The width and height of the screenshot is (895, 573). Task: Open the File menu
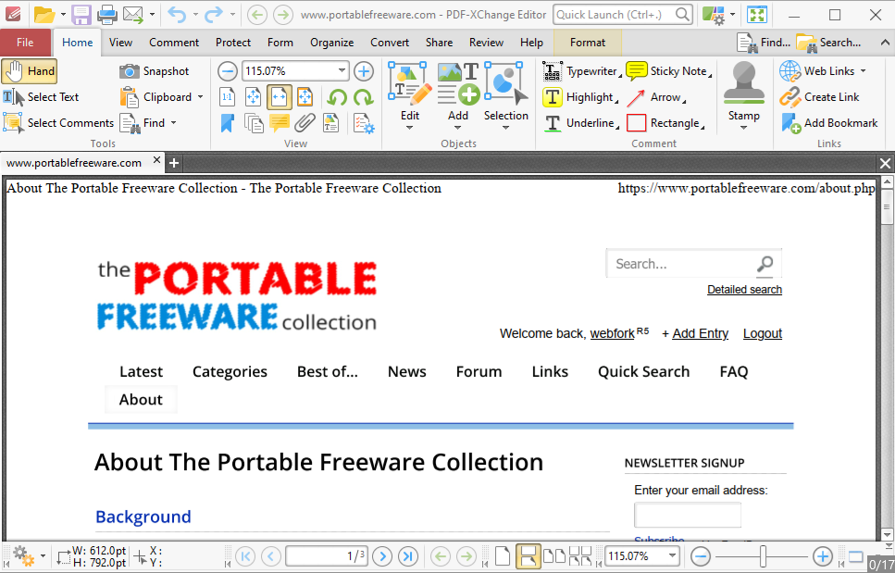25,43
